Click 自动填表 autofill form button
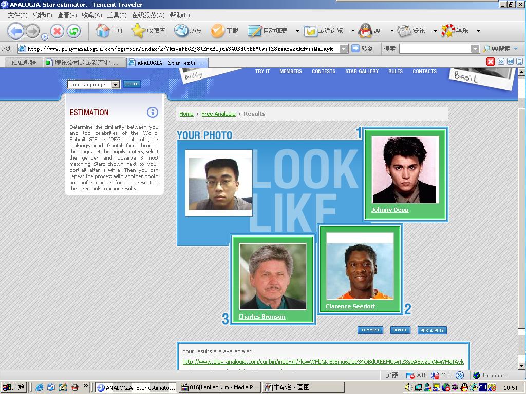 pyautogui.click(x=268, y=30)
